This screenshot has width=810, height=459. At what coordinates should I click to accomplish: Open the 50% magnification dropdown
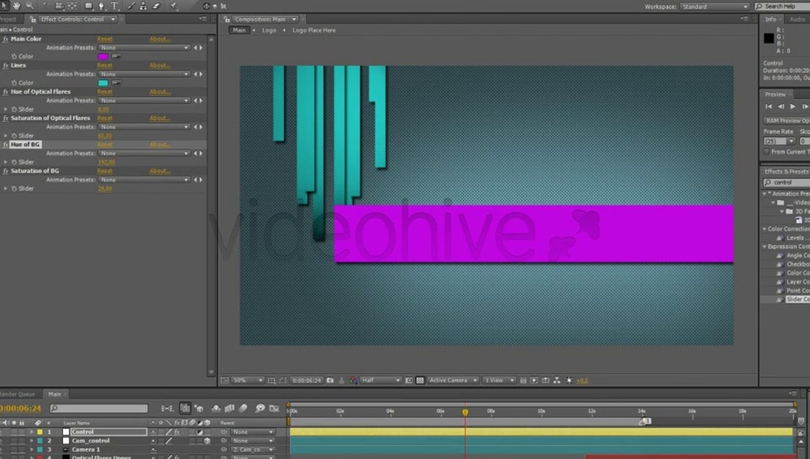tap(247, 380)
